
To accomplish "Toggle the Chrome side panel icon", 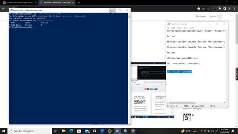I will pyautogui.click(x=225, y=9).
